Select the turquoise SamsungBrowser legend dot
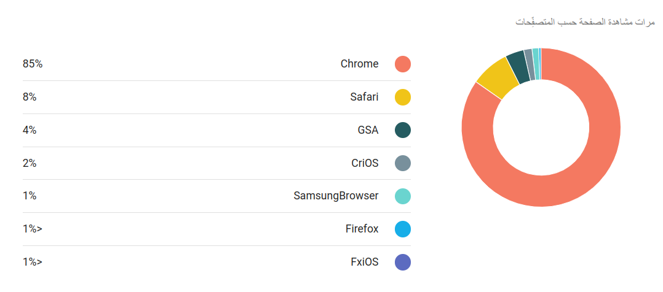This screenshot has width=663, height=292. click(402, 196)
